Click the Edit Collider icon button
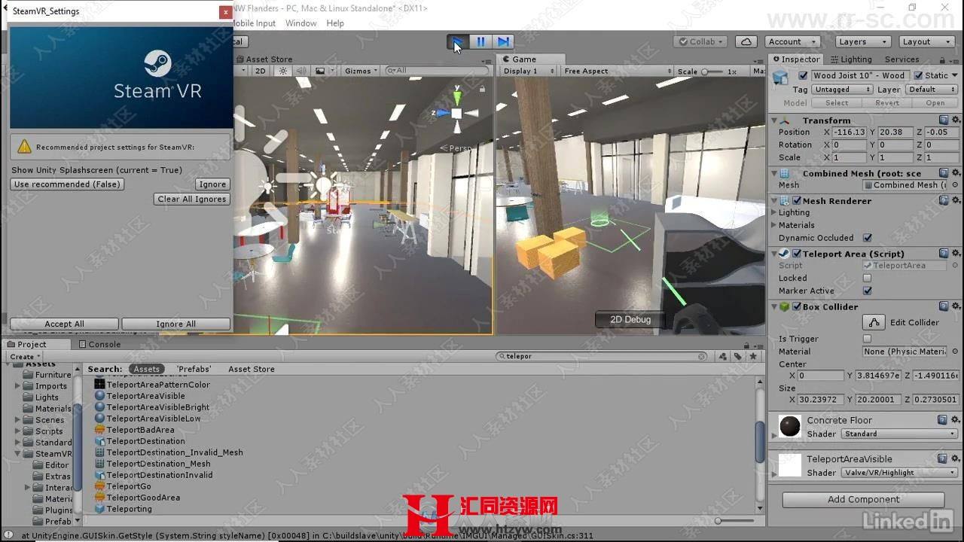This screenshot has width=964, height=542. coord(874,322)
